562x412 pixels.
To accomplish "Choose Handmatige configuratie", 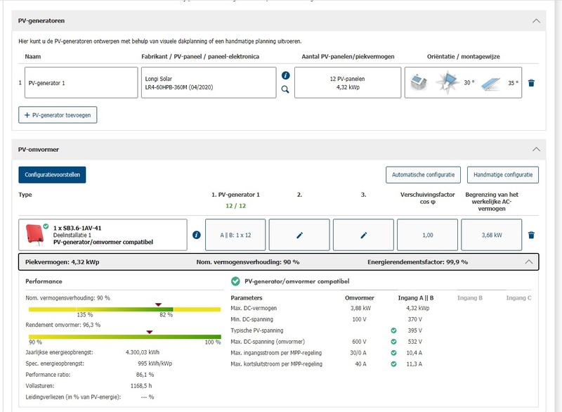I will tap(502, 174).
